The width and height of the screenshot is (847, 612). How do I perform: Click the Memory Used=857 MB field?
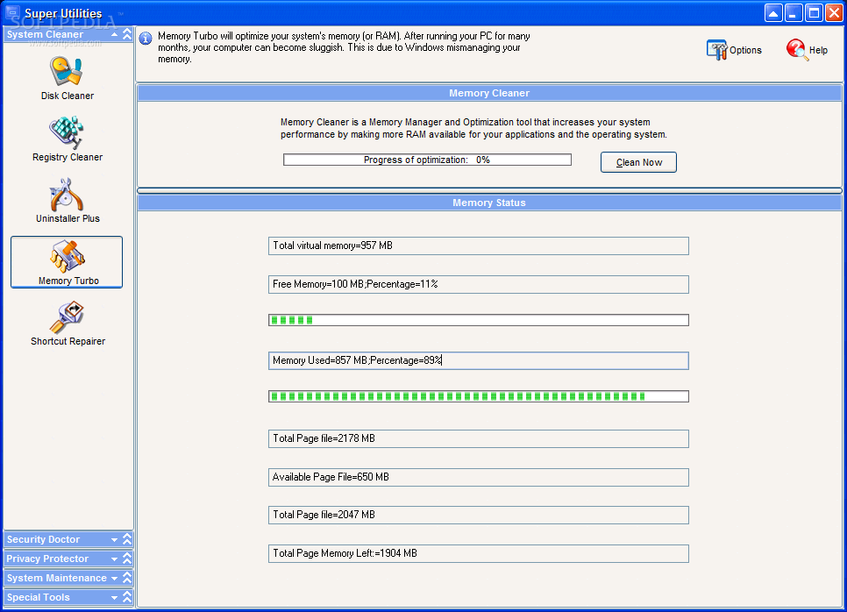click(479, 360)
